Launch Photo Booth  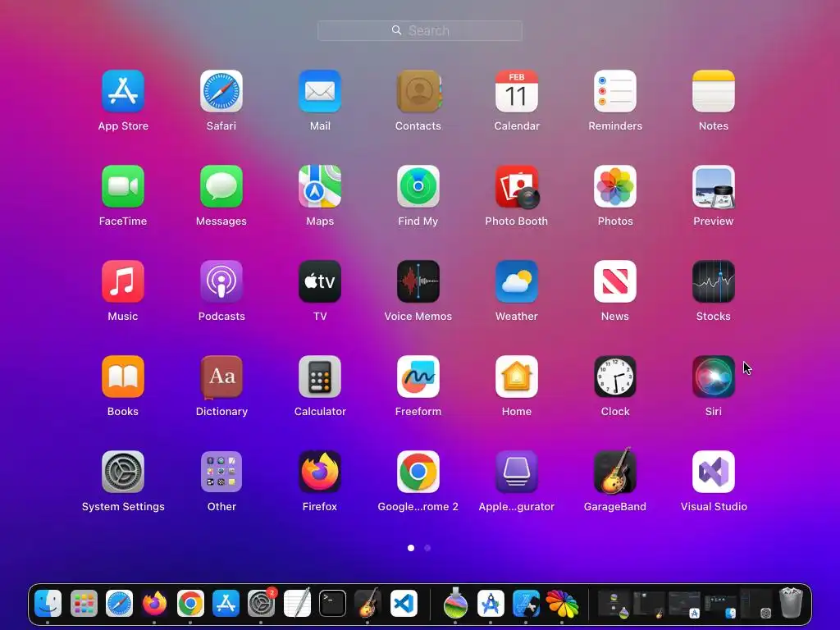pos(517,186)
